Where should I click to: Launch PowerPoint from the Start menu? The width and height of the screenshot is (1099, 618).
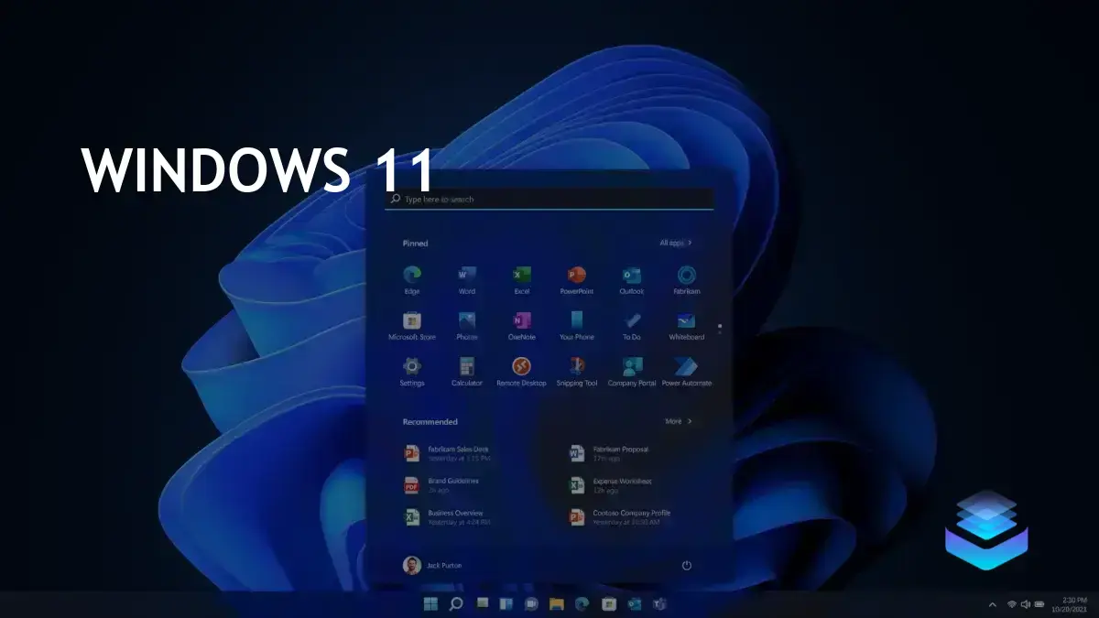(577, 277)
